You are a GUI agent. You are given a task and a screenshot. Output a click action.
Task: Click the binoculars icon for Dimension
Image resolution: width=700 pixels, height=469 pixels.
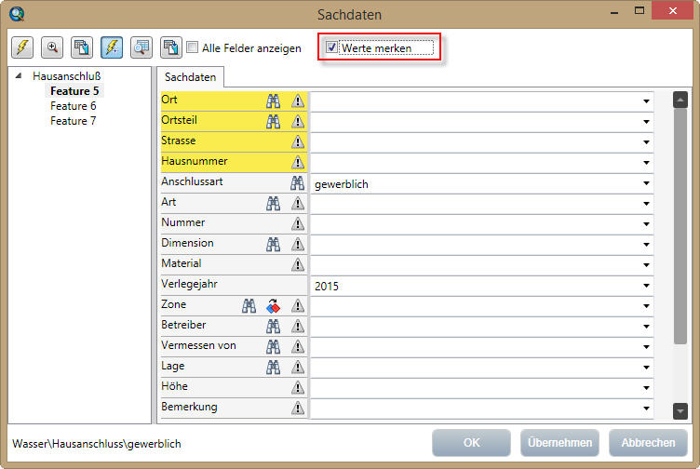274,244
